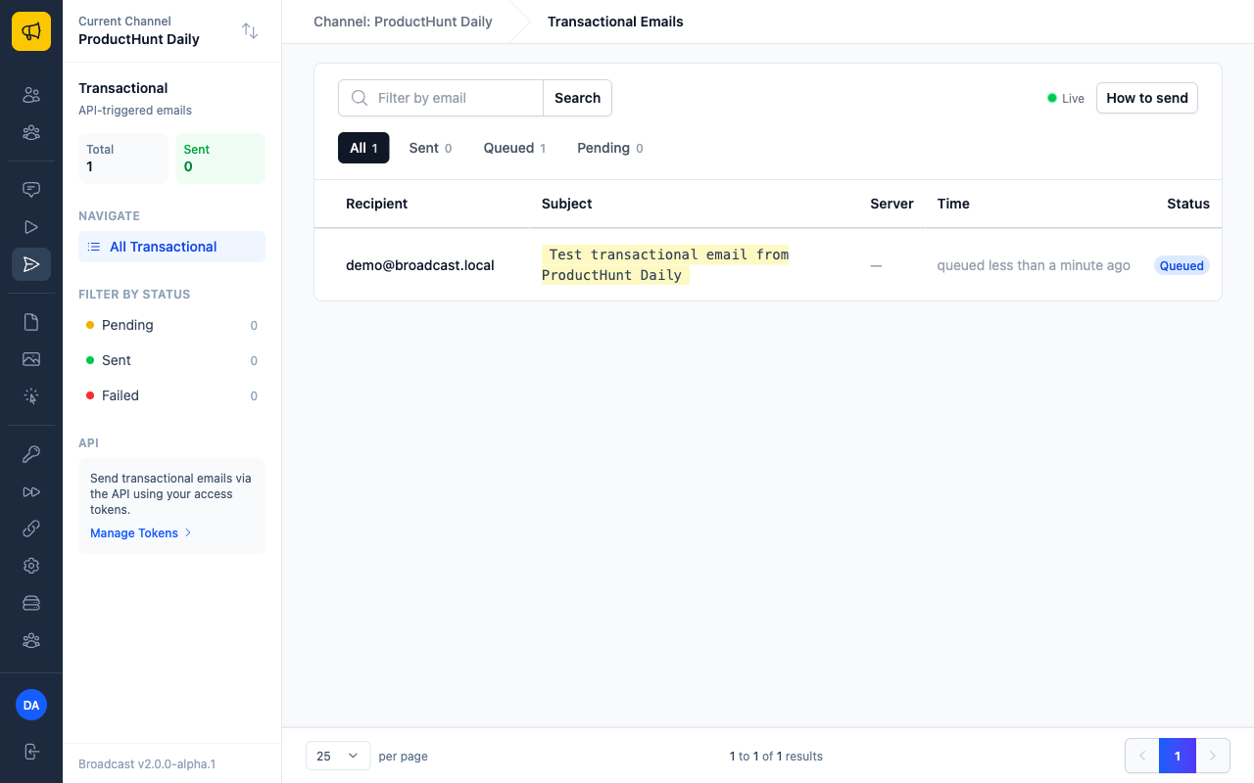
Task: Click the Broadcast v2.0.0-alpha.1 version text
Action: coord(147,763)
